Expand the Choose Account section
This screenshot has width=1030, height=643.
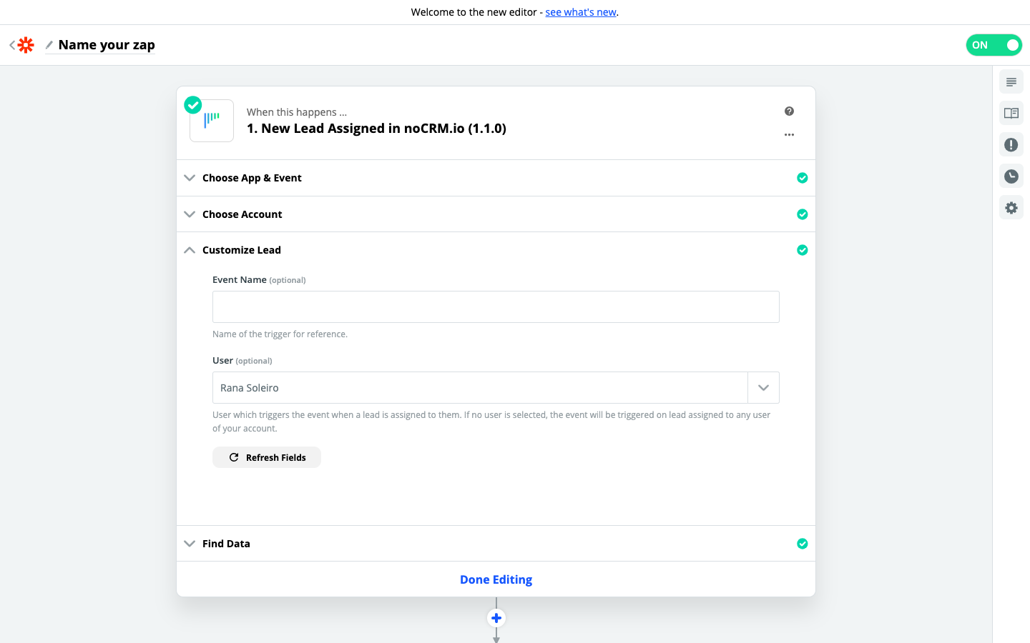(x=242, y=214)
